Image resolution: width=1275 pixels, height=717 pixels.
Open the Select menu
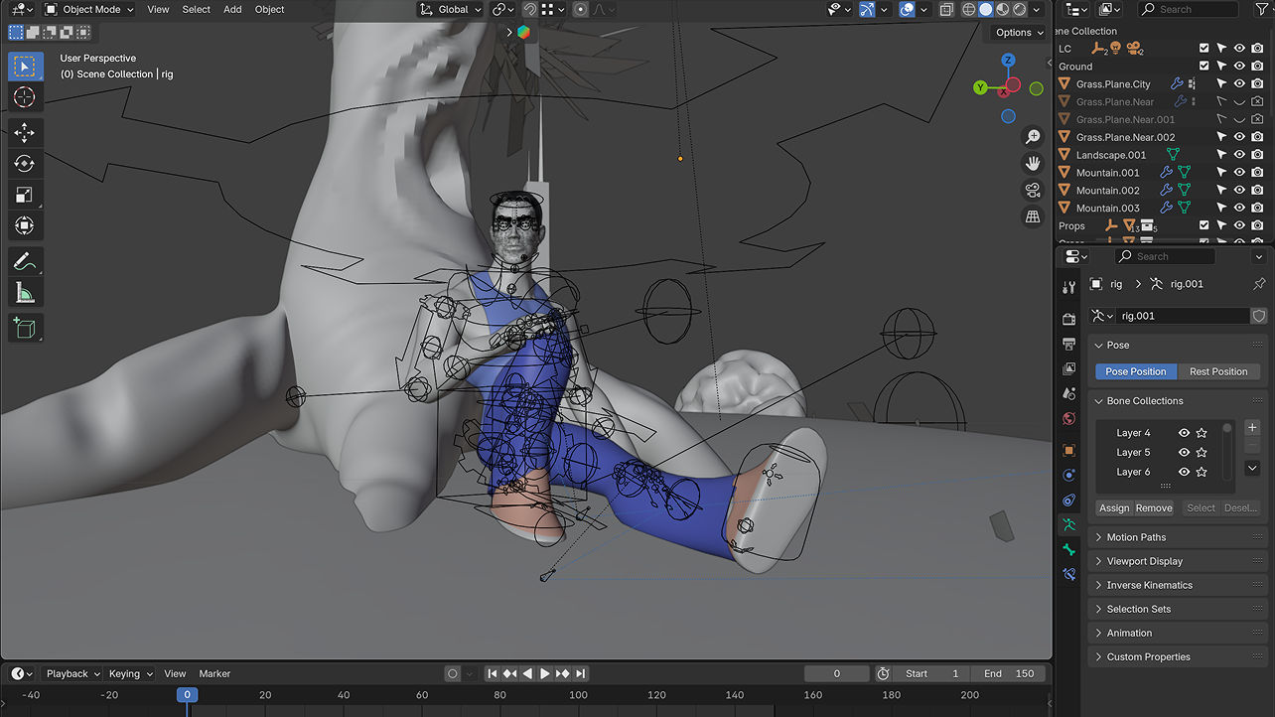[196, 10]
